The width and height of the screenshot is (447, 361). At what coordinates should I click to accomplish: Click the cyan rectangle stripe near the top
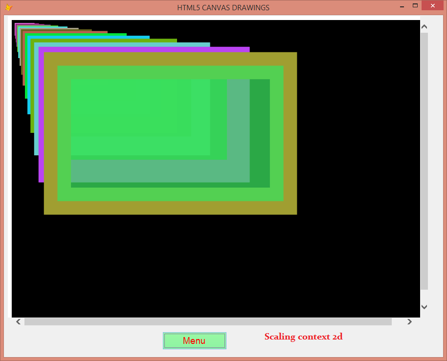122,38
